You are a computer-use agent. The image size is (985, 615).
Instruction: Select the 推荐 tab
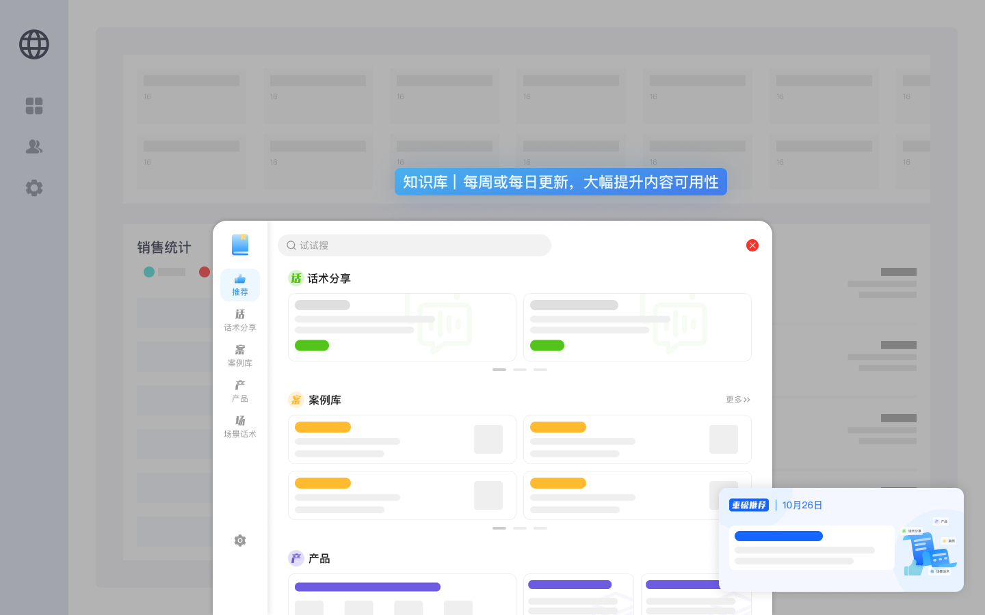pos(240,285)
